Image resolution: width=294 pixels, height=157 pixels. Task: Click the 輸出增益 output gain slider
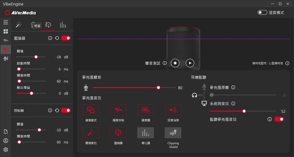pos(31,93)
